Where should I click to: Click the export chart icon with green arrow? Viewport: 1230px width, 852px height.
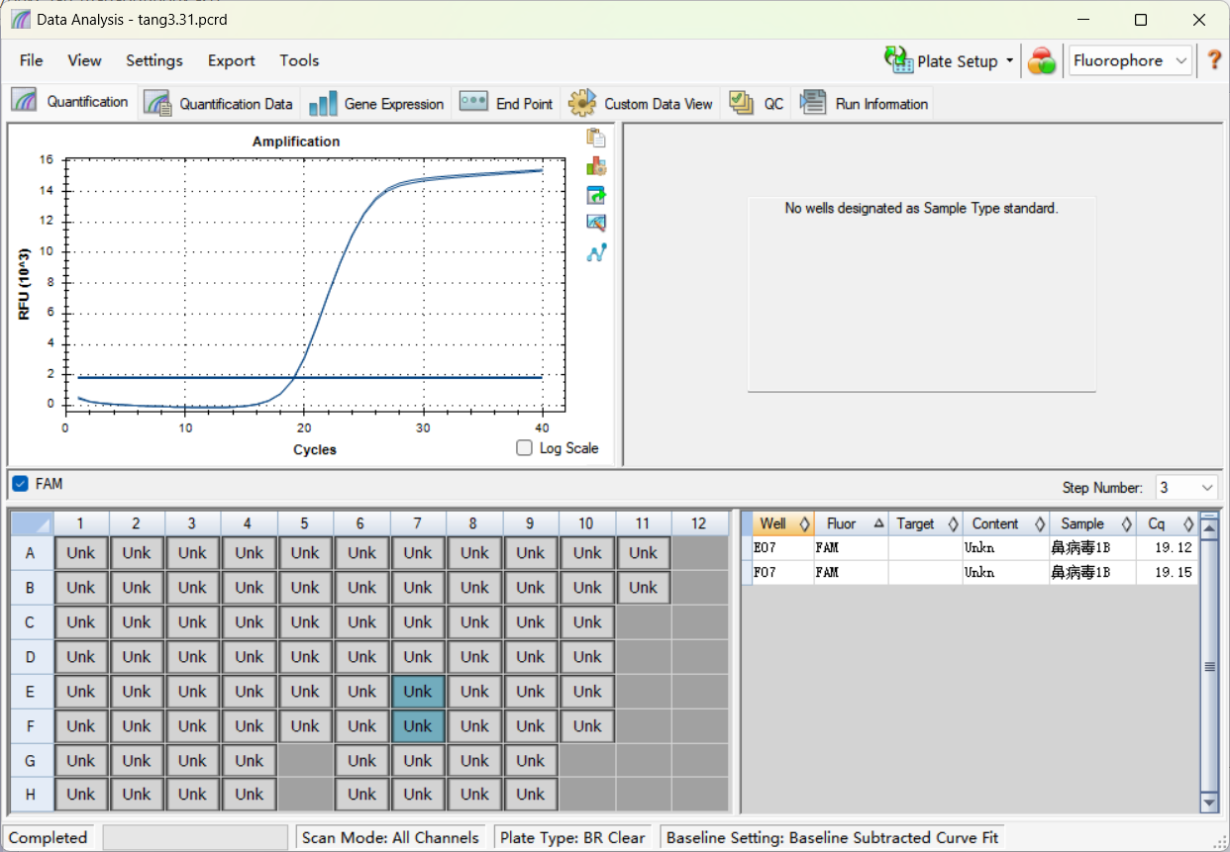(x=595, y=195)
